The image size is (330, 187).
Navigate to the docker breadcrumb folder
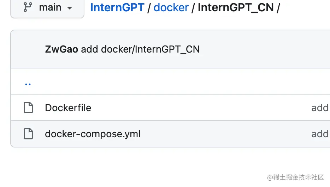(171, 7)
